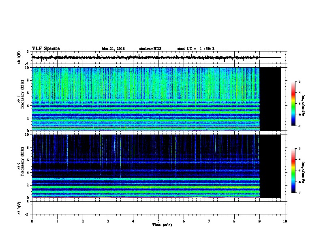Click the time axis tick label '7'
The width and height of the screenshot is (321, 248).
[209, 221]
